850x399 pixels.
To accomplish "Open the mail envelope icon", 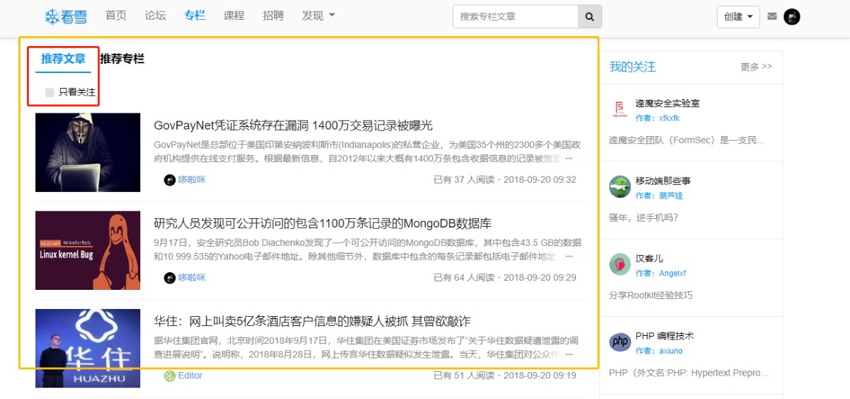I will coord(772,16).
